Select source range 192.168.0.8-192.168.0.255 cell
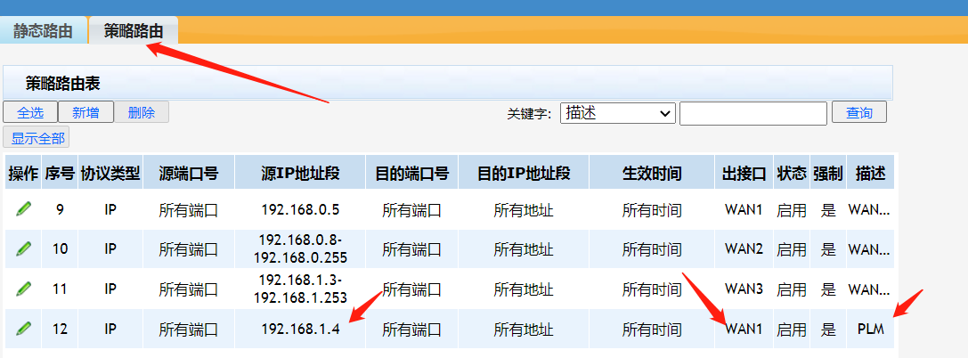This screenshot has width=968, height=358. click(x=300, y=249)
